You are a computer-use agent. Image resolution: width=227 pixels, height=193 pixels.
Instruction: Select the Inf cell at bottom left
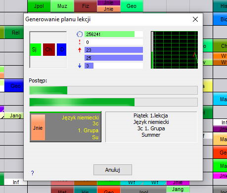pos(16,182)
